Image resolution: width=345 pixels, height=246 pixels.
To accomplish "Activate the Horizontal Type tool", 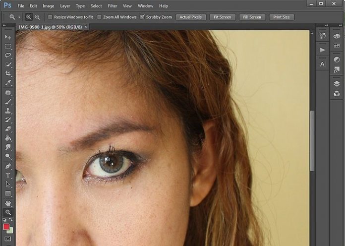I will pyautogui.click(x=8, y=175).
